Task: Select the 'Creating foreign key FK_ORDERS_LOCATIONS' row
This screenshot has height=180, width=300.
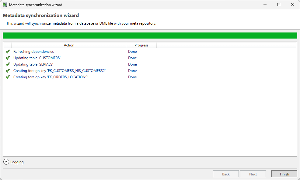Action: point(51,77)
